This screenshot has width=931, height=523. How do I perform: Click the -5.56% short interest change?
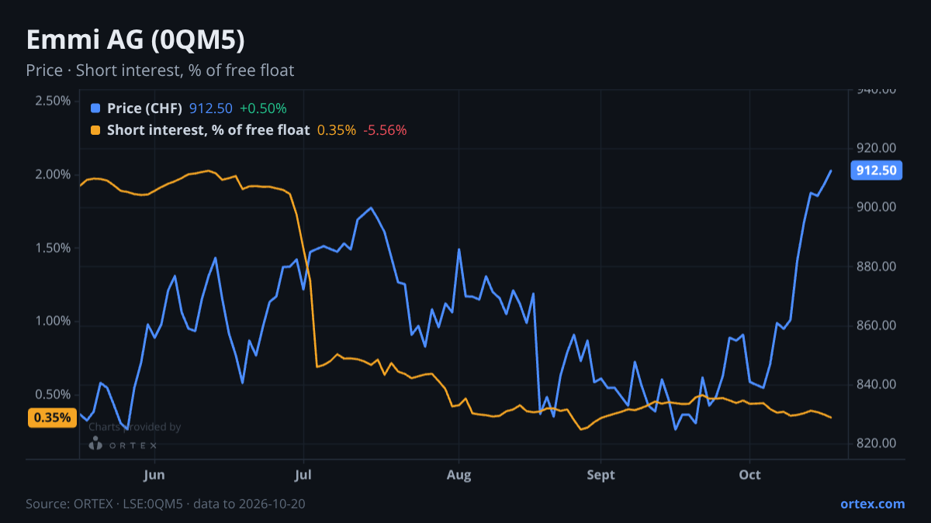coord(385,130)
